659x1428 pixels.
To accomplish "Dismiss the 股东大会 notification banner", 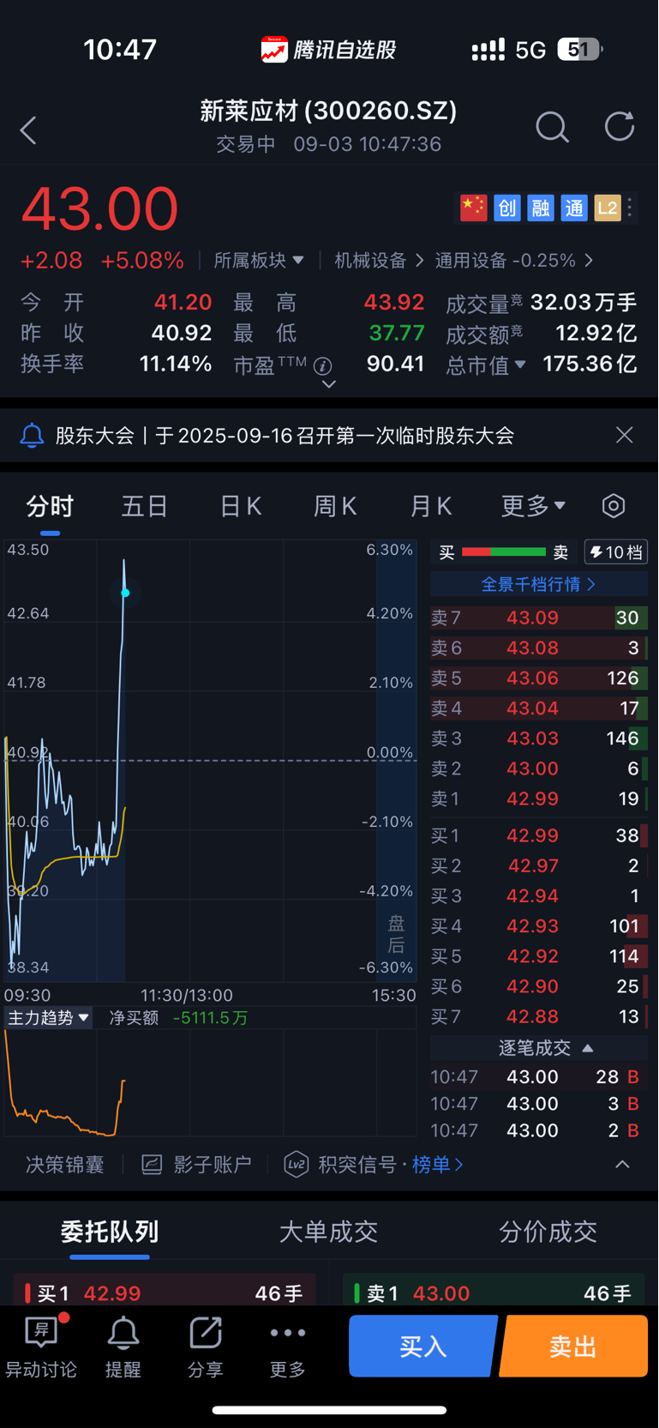I will (625, 435).
